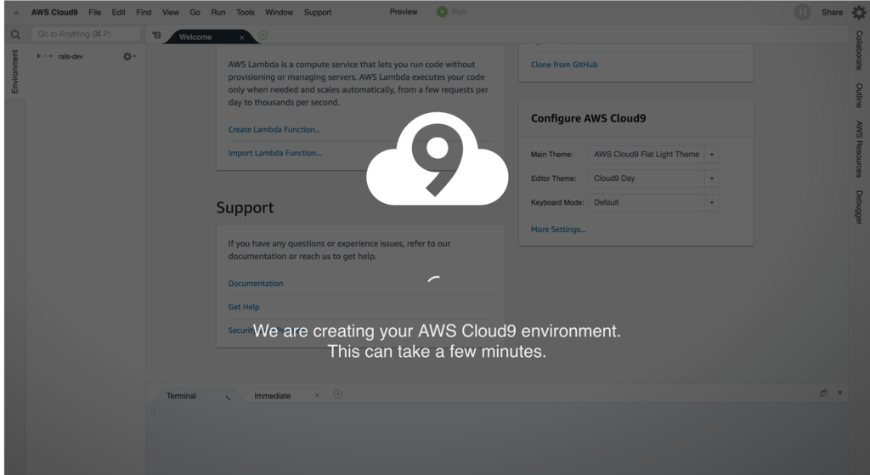Open the Documentation link
This screenshot has height=475, width=870.
point(256,283)
